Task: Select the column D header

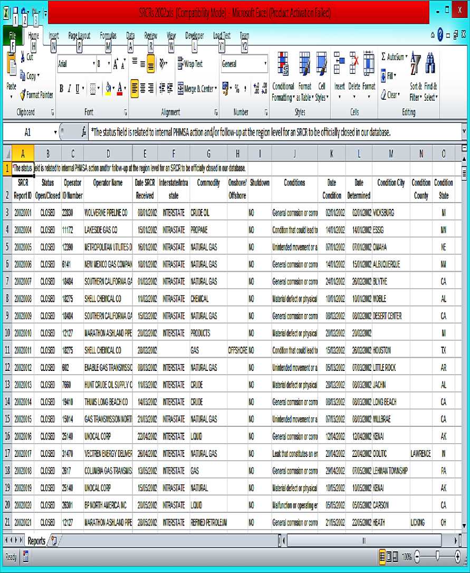Action: click(108, 153)
